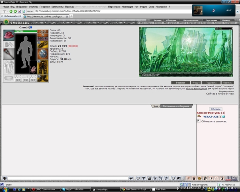Click the music note sound icon
Image resolution: width=240 pixels, height=192 pixels.
(166, 178)
